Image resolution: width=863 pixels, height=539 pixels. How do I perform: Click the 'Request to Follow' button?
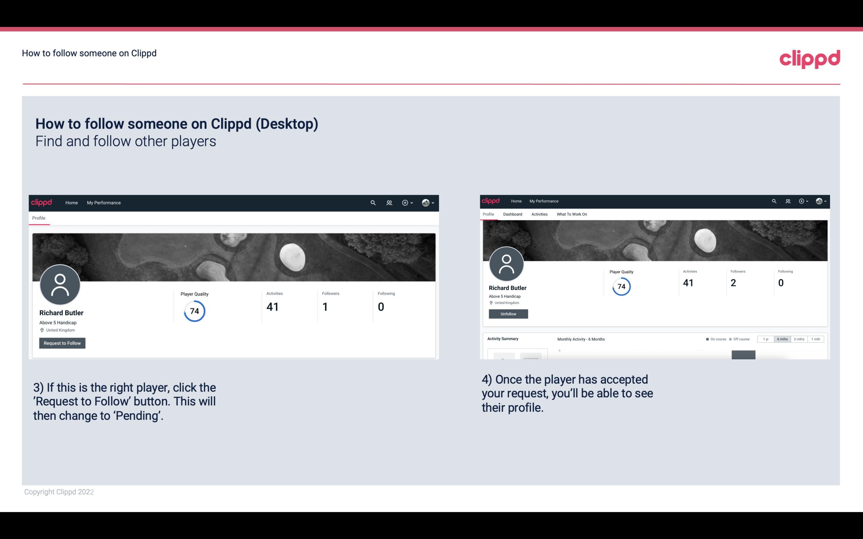coord(62,343)
